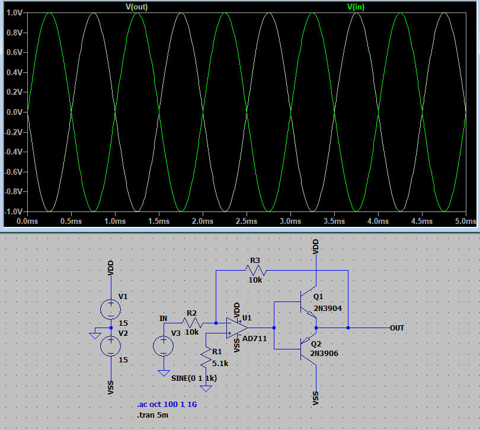Click the OUT net label

click(397, 328)
